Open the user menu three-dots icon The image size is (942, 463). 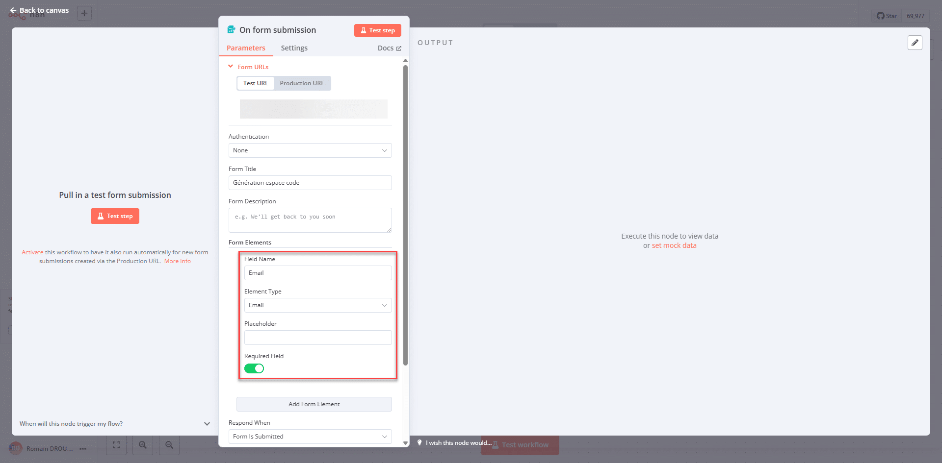tap(83, 449)
